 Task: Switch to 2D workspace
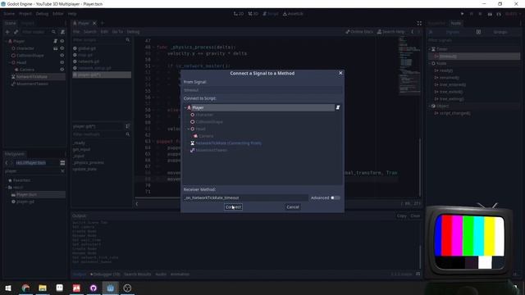239,14
